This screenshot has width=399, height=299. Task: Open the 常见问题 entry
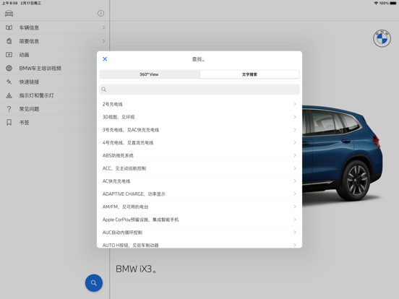pos(55,109)
